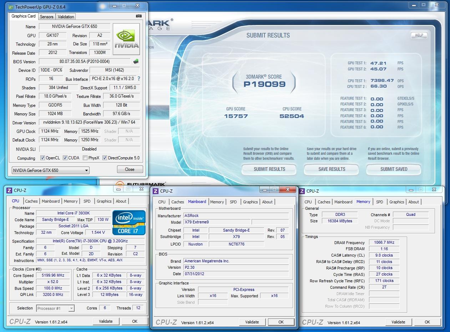Click the HELP button in 3DMark

pyautogui.click(x=419, y=35)
